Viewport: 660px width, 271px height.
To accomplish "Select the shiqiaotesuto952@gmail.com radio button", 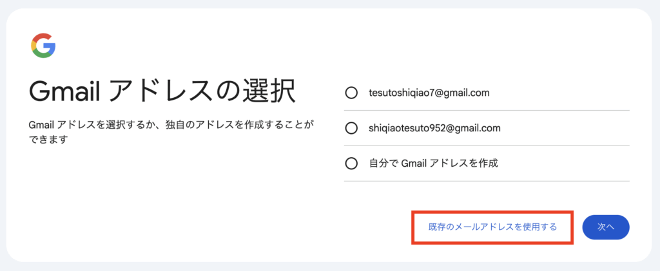I will point(351,128).
